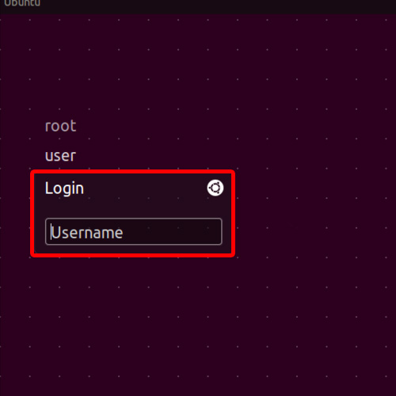Image resolution: width=396 pixels, height=396 pixels.
Task: Choose the user account from list
Action: [60, 155]
